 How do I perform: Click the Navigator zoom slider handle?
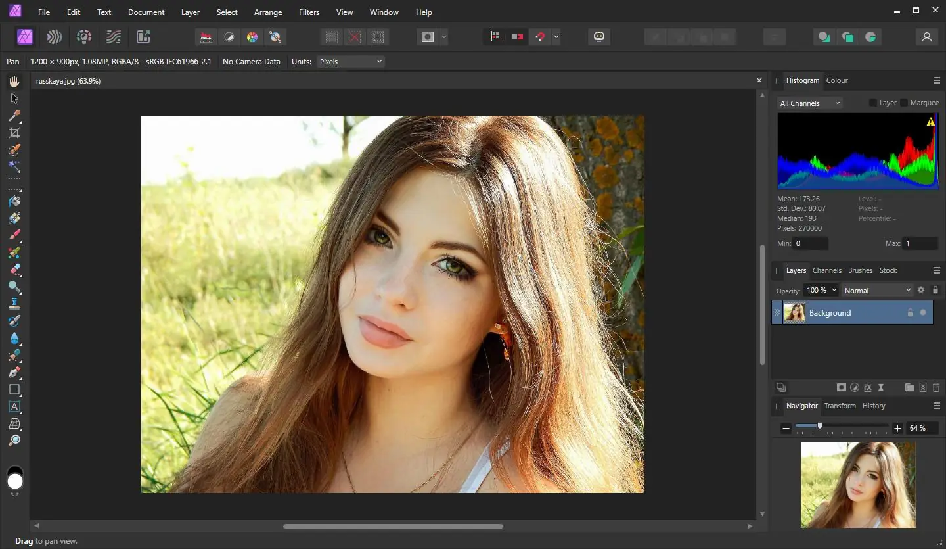(819, 426)
